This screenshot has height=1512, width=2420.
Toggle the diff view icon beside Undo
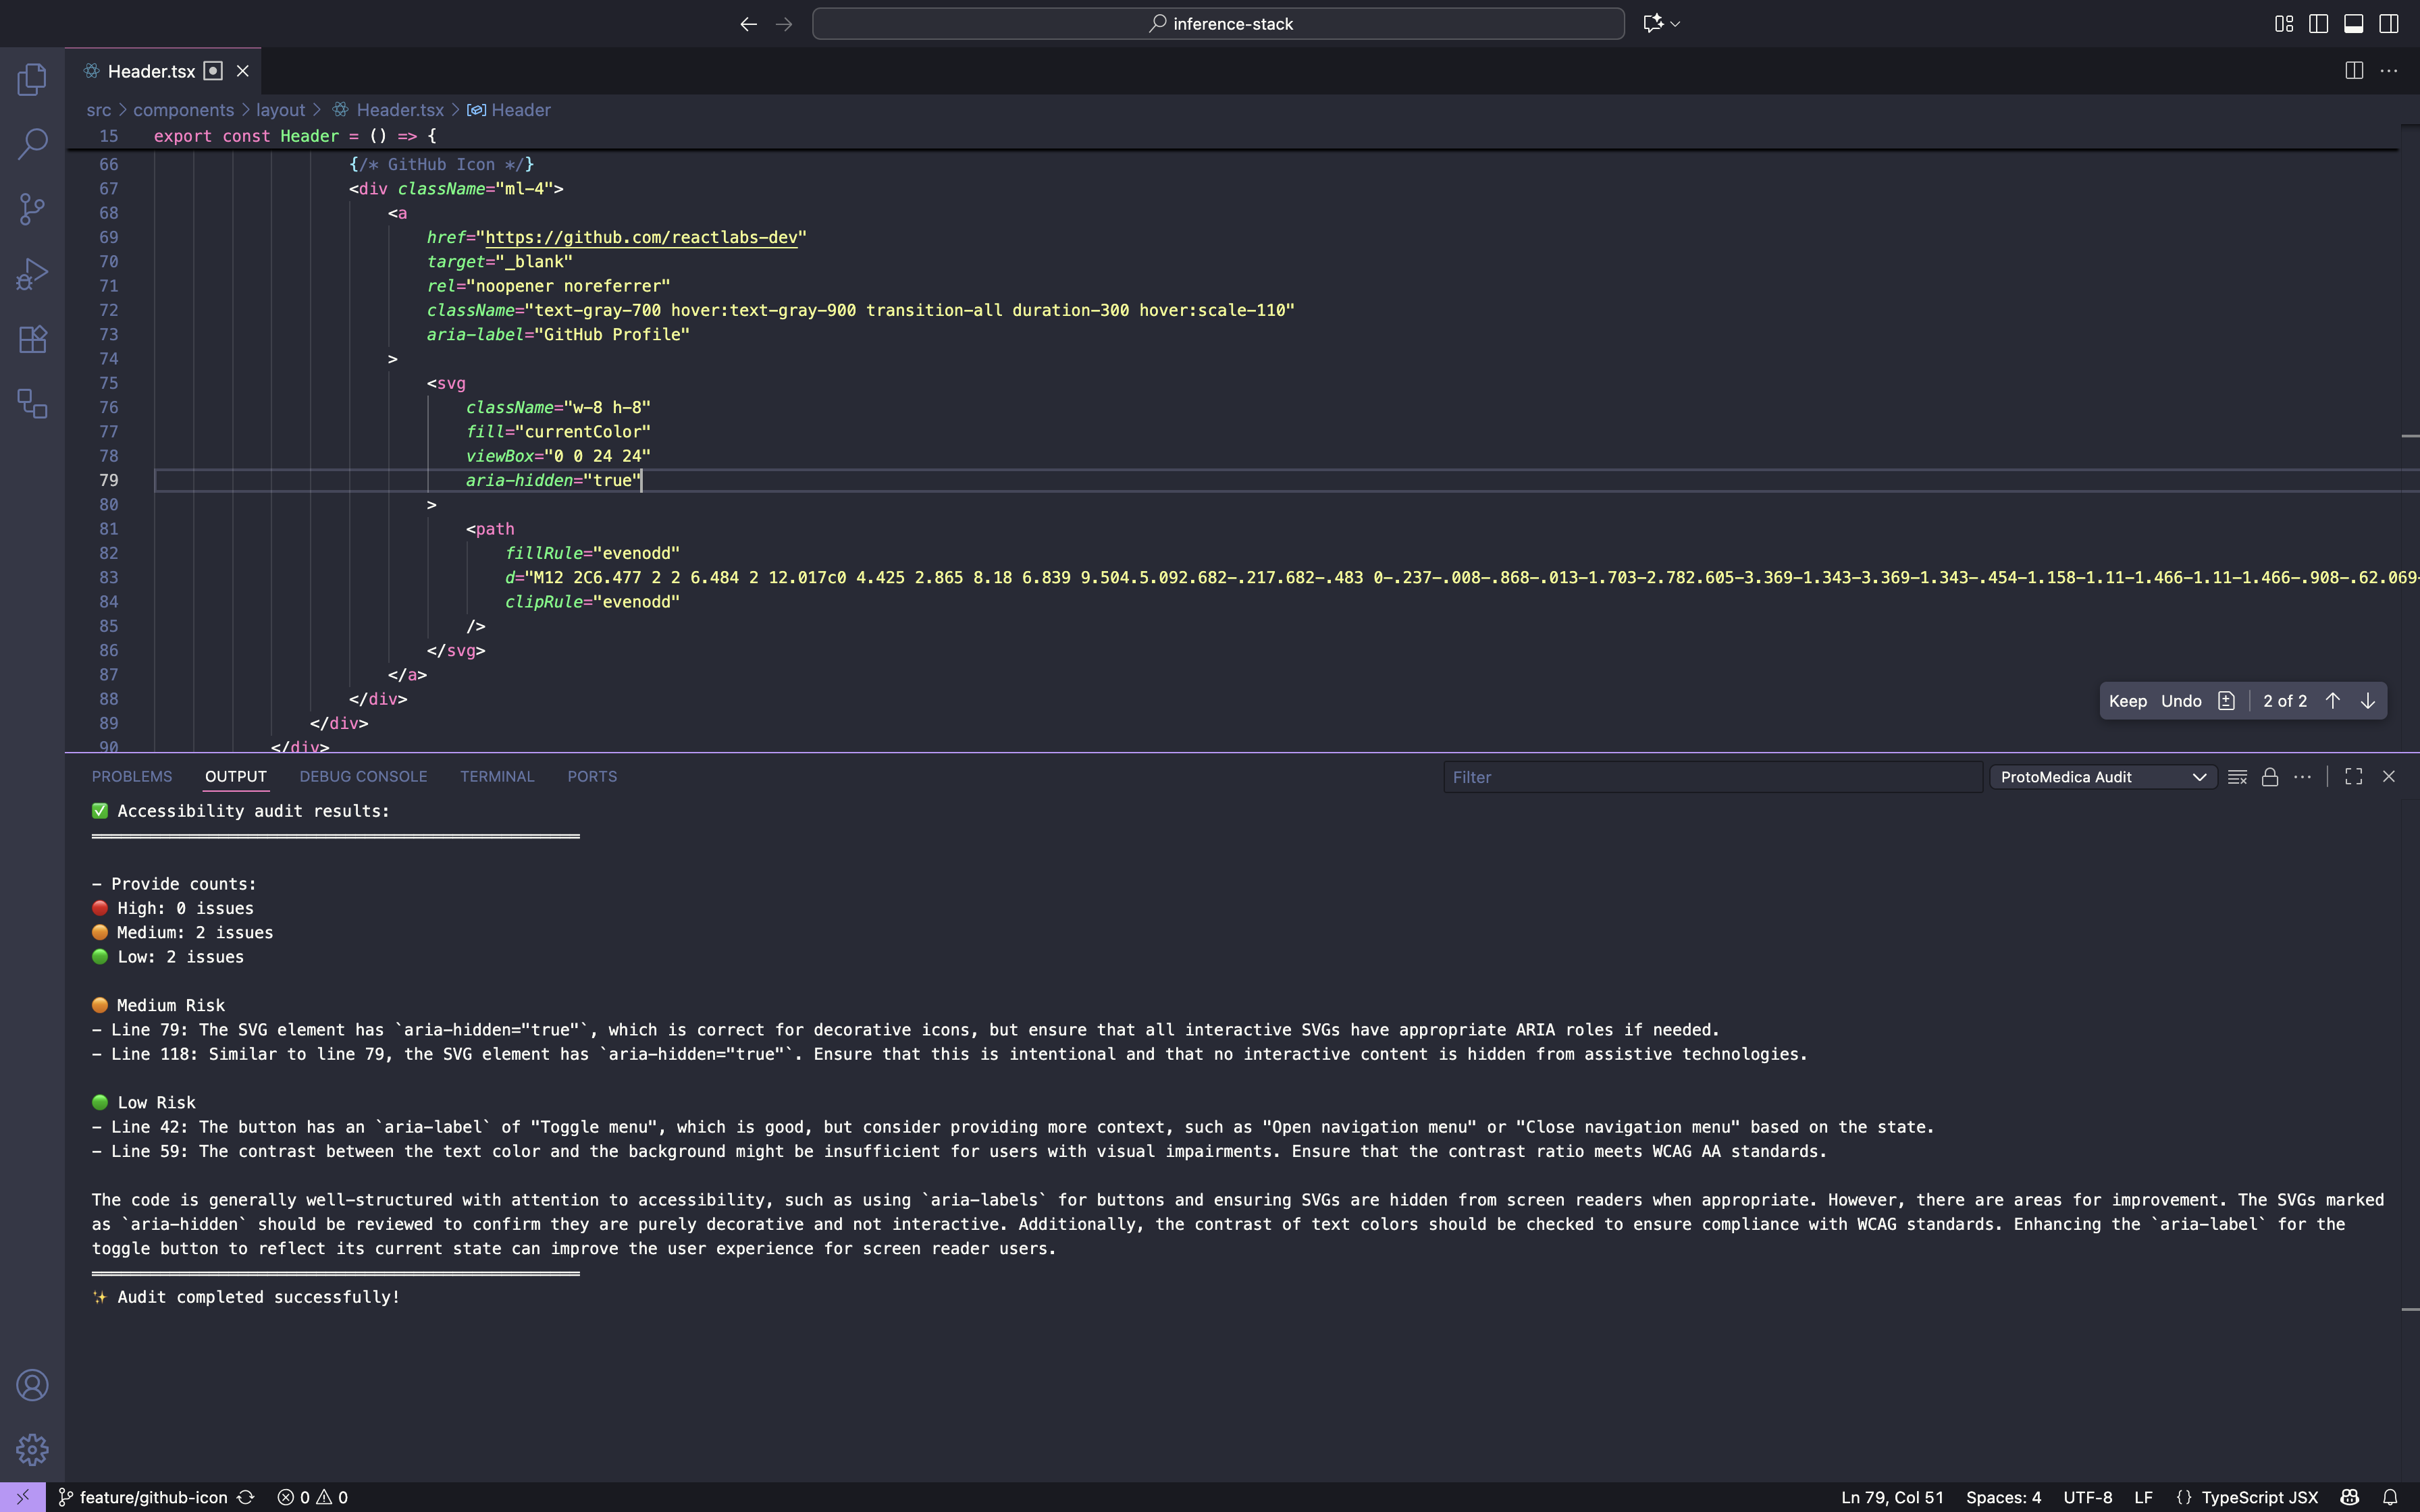point(2226,701)
